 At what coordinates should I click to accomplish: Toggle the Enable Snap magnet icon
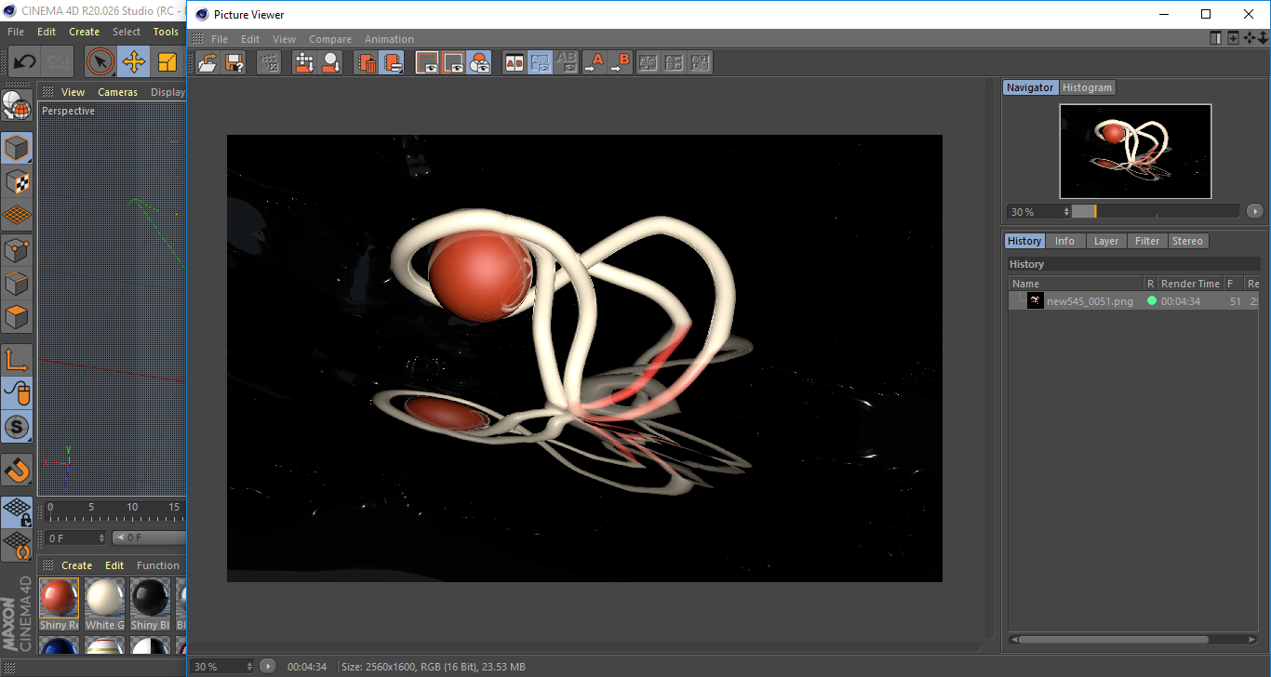pyautogui.click(x=17, y=471)
